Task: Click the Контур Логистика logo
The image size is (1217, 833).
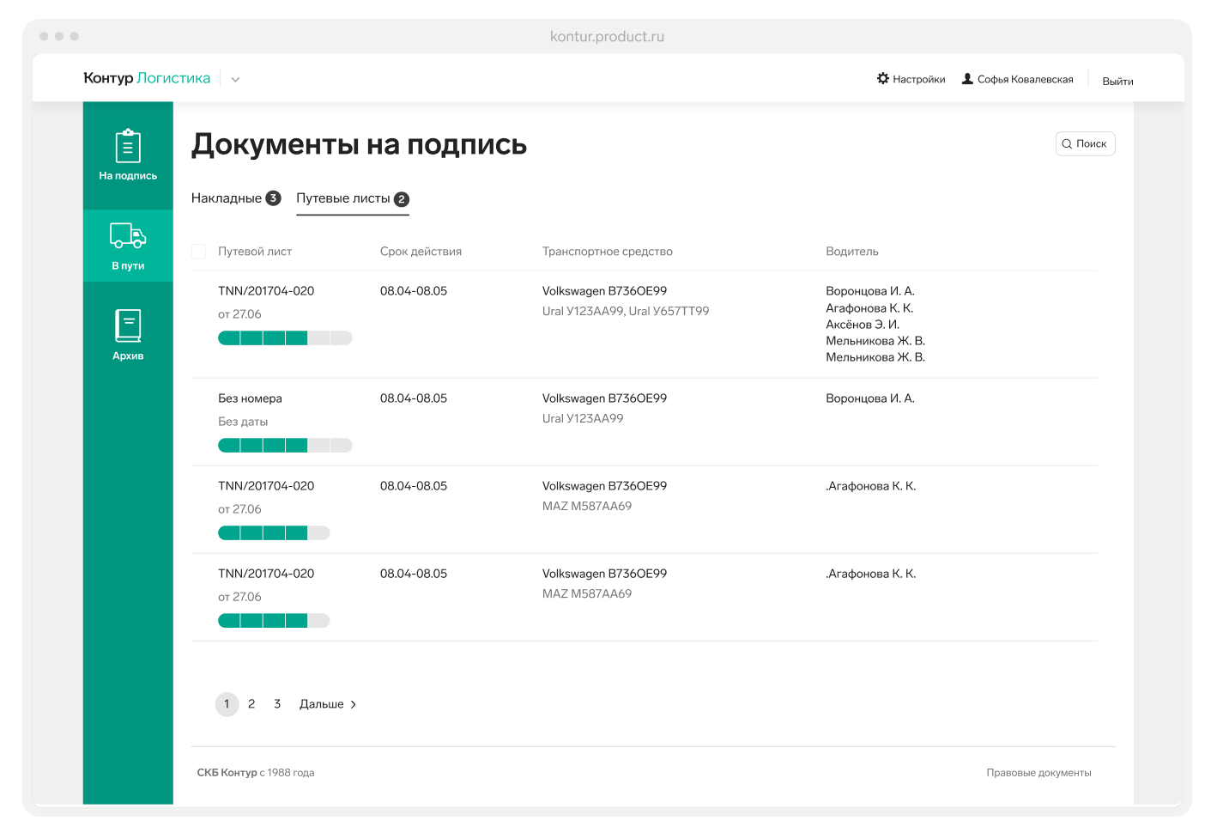Action: tap(147, 78)
